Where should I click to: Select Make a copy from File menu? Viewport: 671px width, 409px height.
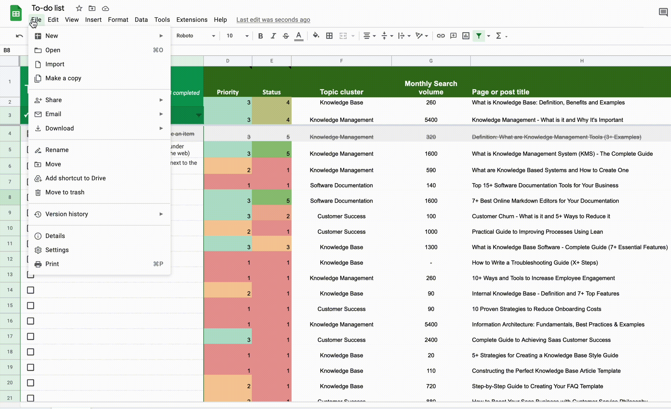coord(63,78)
